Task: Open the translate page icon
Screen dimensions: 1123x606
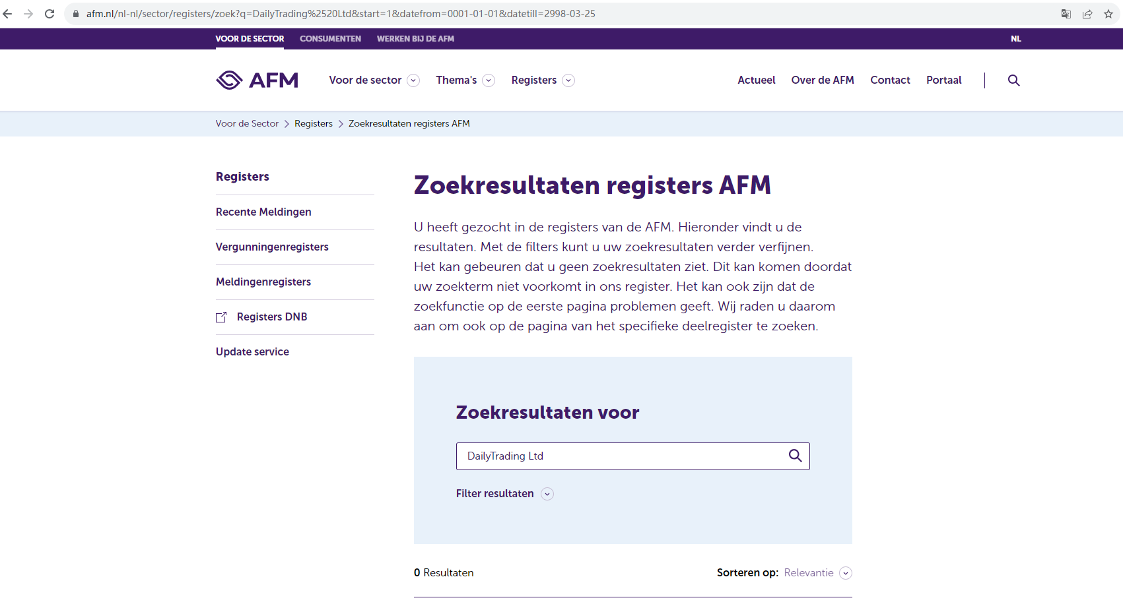Action: click(x=1066, y=14)
